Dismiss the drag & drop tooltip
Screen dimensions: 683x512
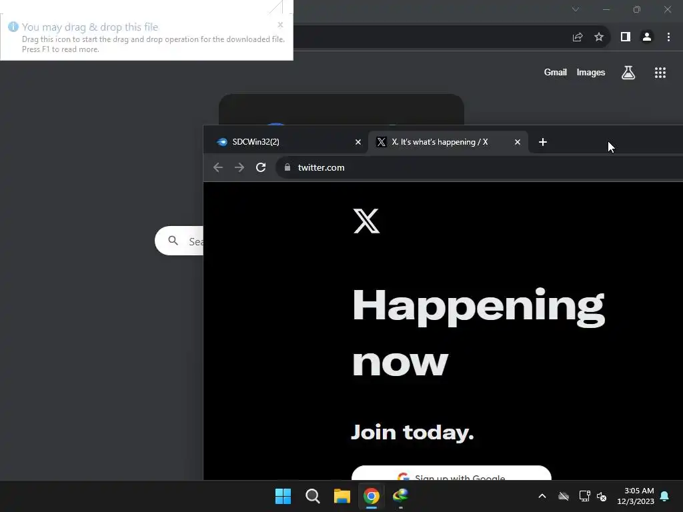pyautogui.click(x=281, y=25)
